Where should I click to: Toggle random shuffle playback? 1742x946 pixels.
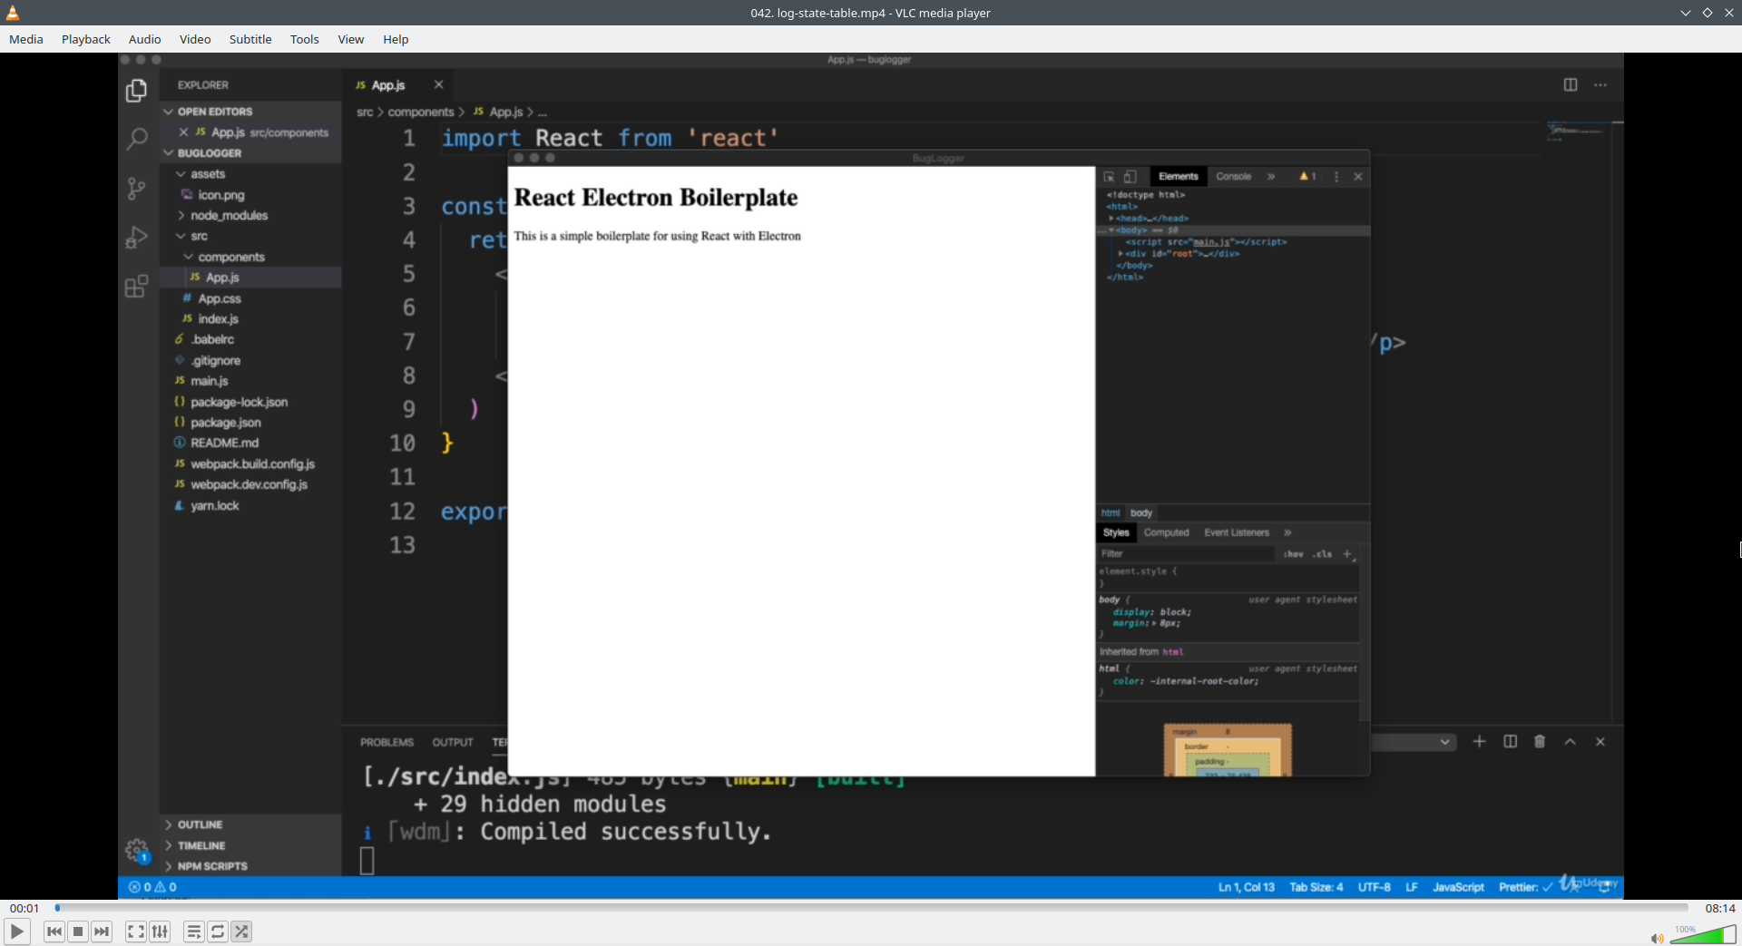[241, 931]
